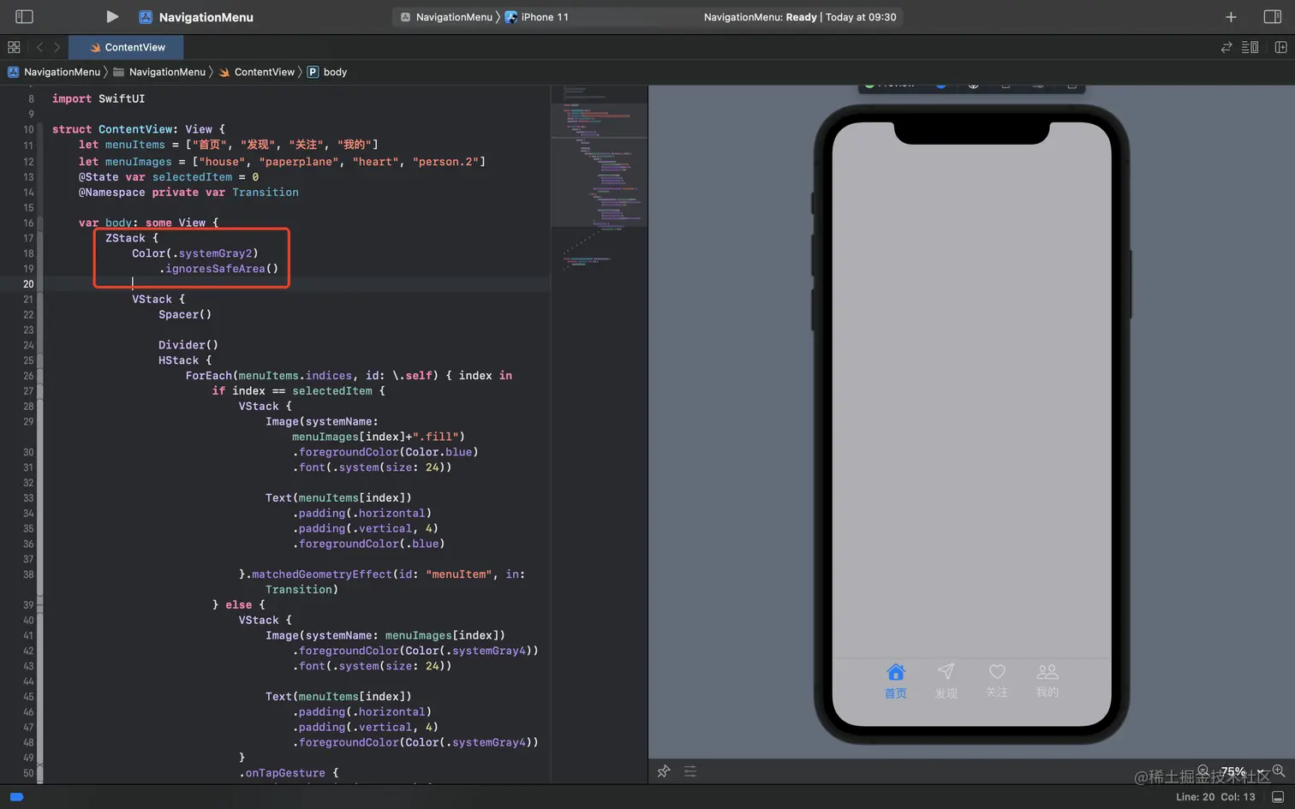Open ContentView file in jump bar

click(256, 72)
